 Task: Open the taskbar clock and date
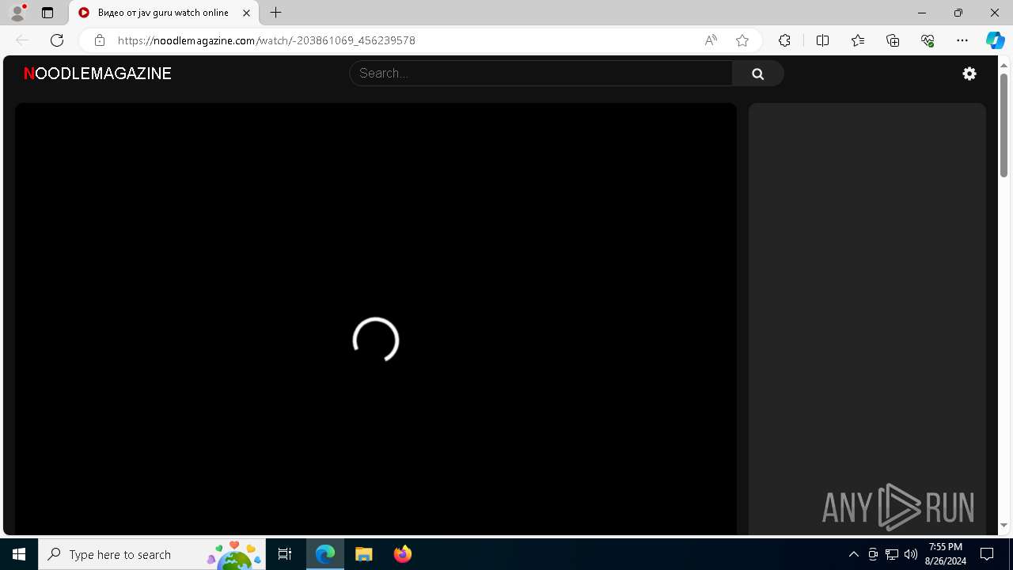click(x=946, y=554)
